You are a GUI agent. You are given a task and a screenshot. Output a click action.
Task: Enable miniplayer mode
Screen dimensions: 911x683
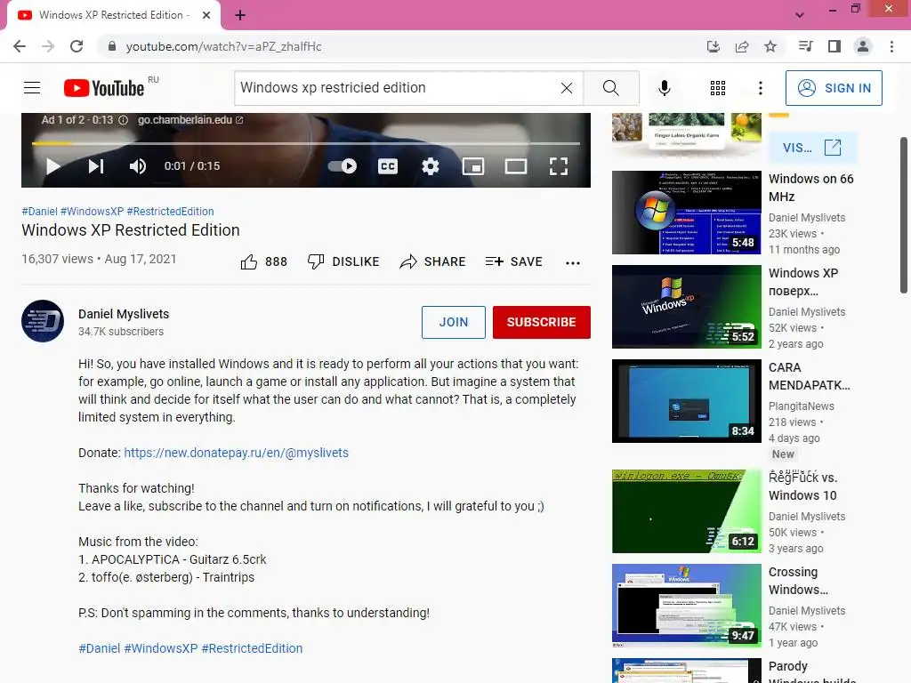(x=473, y=166)
